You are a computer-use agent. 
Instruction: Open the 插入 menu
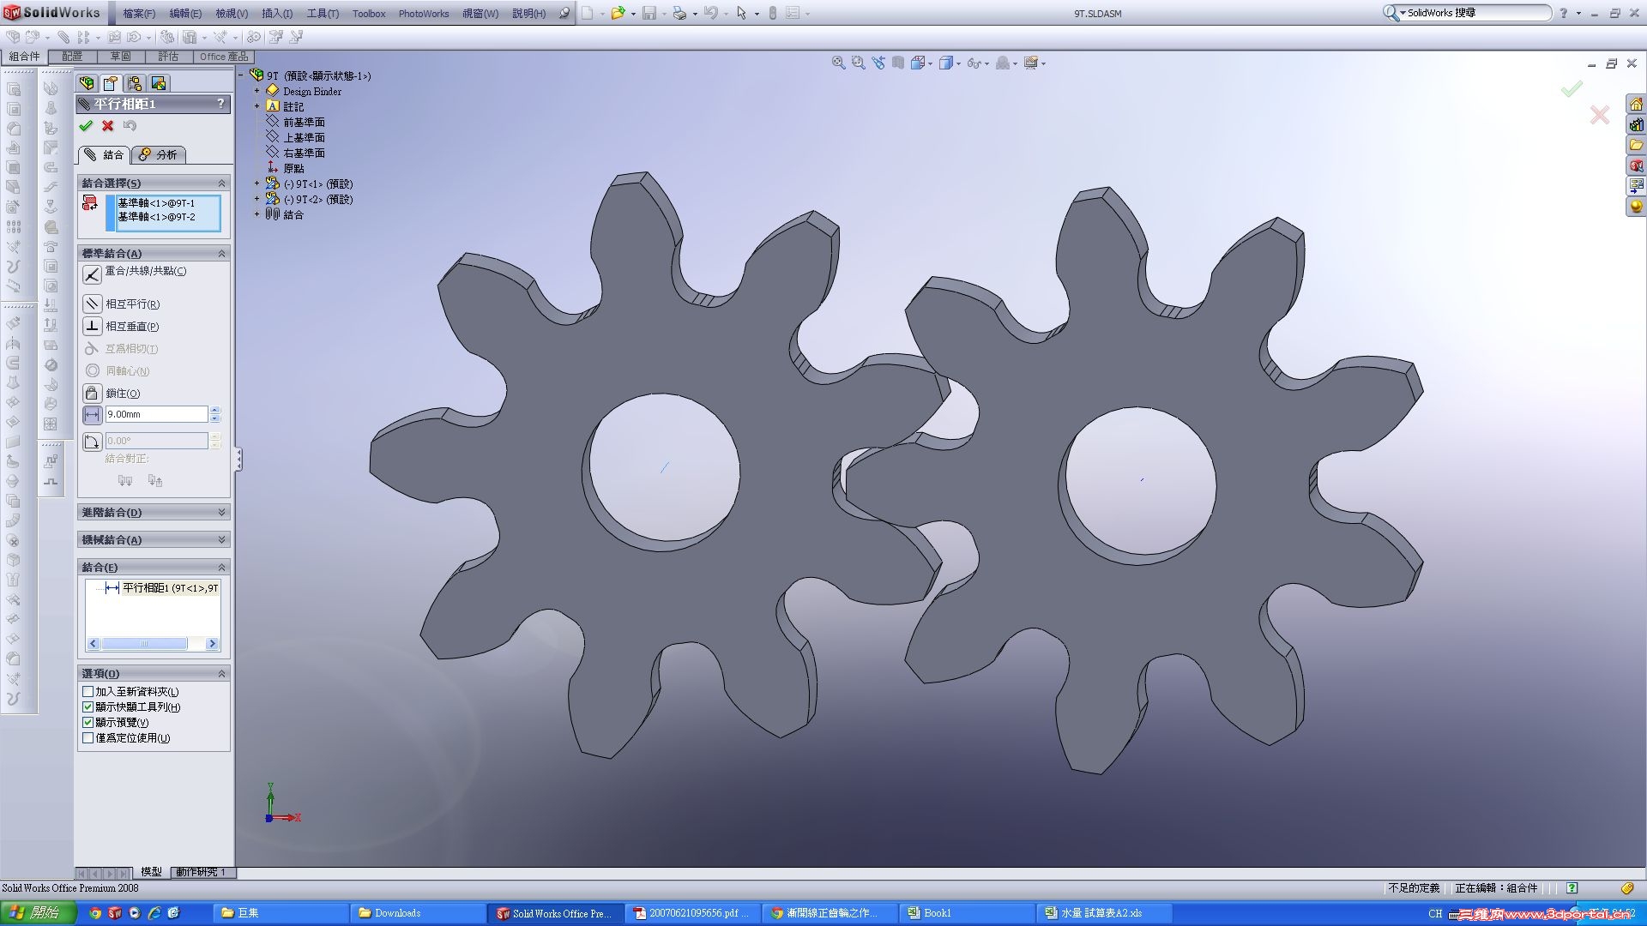[x=276, y=13]
